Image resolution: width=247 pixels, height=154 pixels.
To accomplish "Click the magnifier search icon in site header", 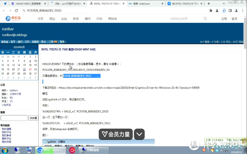I will tap(205, 18).
